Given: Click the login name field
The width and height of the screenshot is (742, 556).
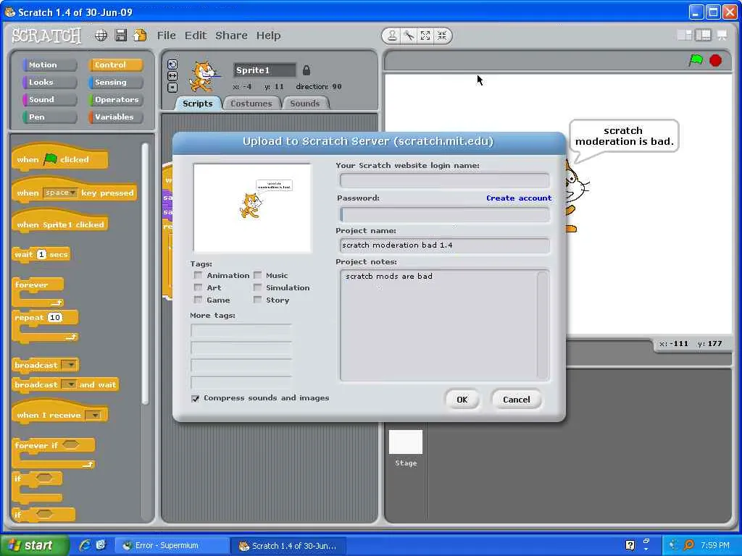Looking at the screenshot, I should tap(444, 180).
